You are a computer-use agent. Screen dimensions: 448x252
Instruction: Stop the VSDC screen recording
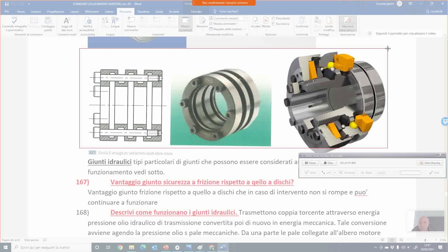click(328, 163)
